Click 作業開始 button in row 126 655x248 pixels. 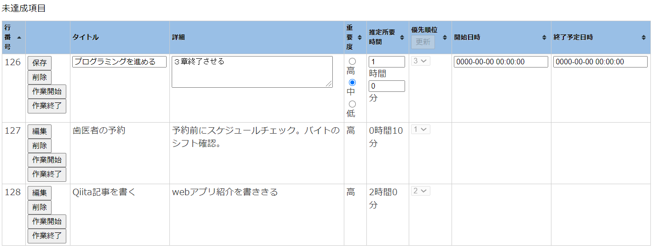coord(47,91)
